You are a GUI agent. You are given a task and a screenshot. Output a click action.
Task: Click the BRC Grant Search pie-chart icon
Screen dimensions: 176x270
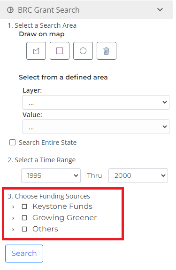[x=10, y=10]
